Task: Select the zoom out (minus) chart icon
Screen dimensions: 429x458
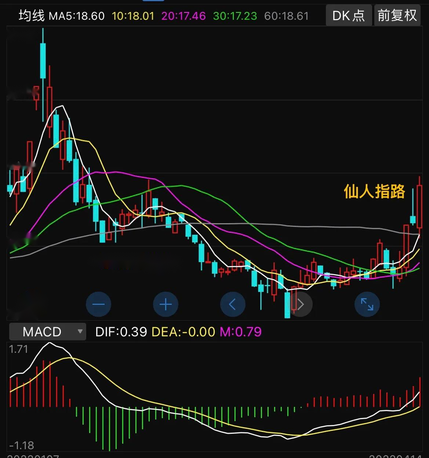Action: (98, 304)
